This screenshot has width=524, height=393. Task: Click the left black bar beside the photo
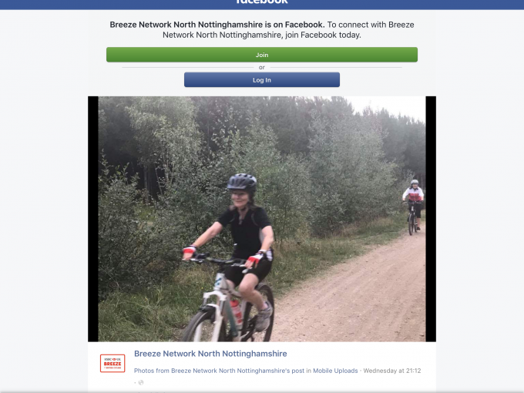pos(93,219)
